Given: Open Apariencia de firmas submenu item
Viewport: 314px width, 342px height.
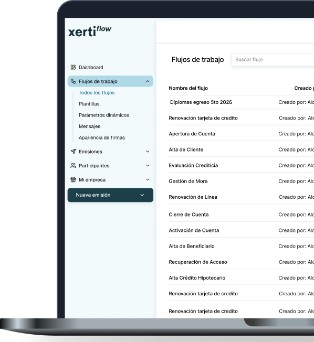Looking at the screenshot, I should 102,137.
